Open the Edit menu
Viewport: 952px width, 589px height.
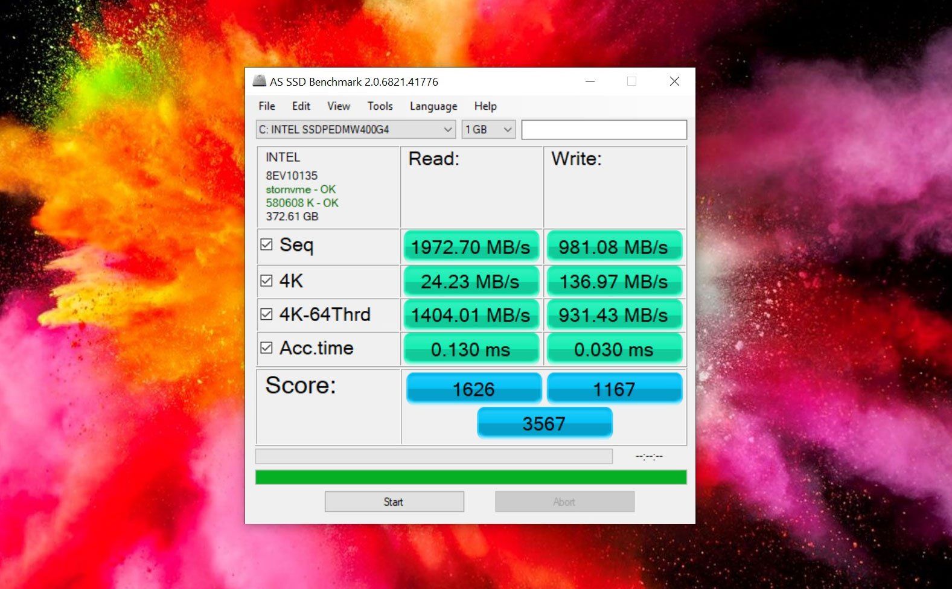click(301, 106)
